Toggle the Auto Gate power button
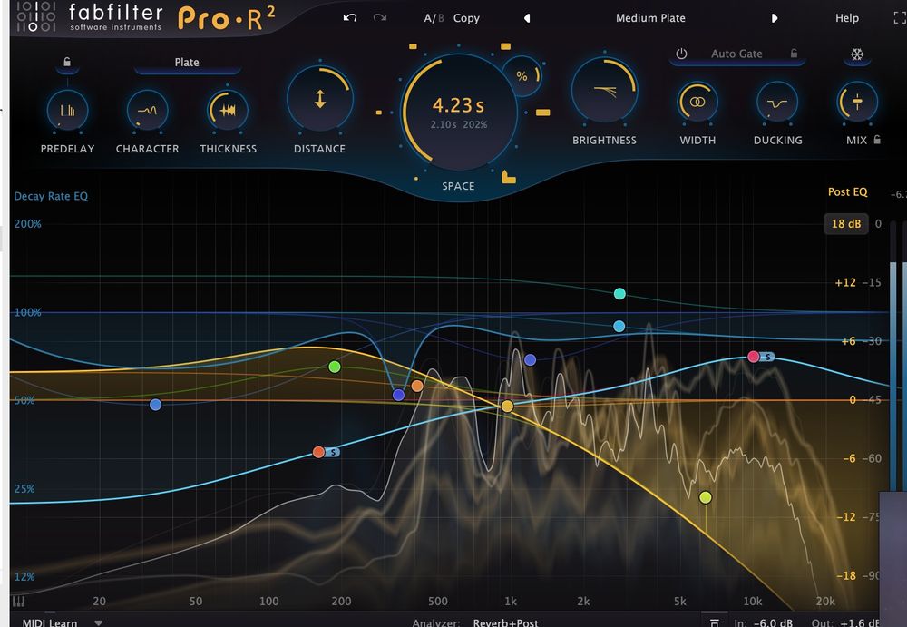The image size is (907, 627). (681, 54)
